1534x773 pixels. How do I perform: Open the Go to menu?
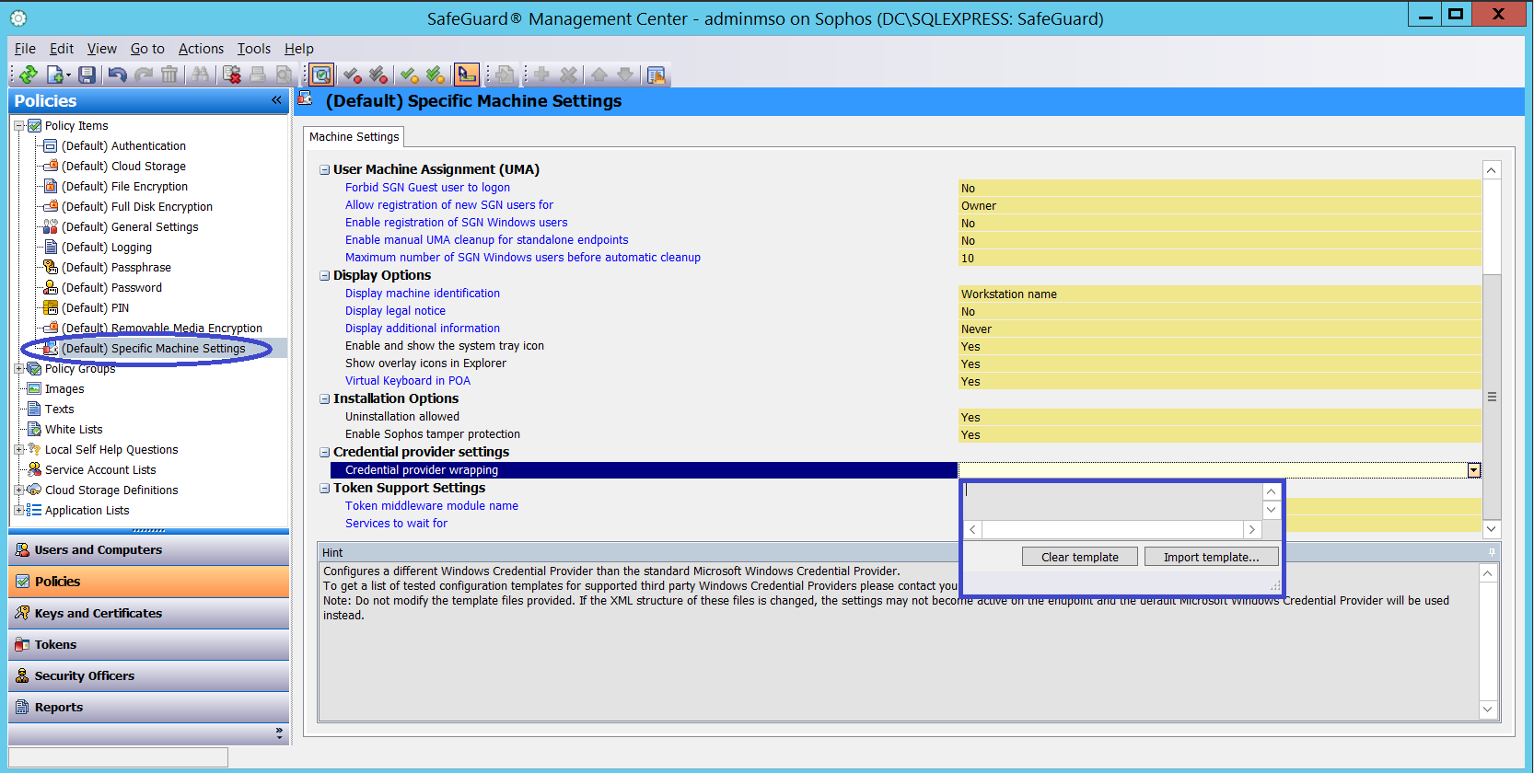pyautogui.click(x=147, y=49)
